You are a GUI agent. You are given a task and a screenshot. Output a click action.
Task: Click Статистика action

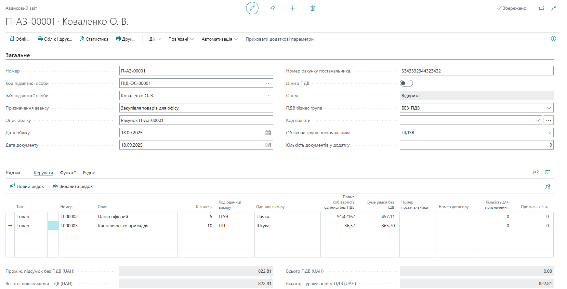point(94,39)
